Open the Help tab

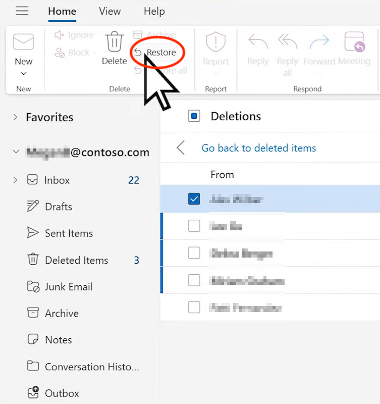click(154, 11)
